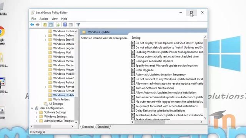Click the Filter funnel toolbar icon

pyautogui.click(x=78, y=25)
